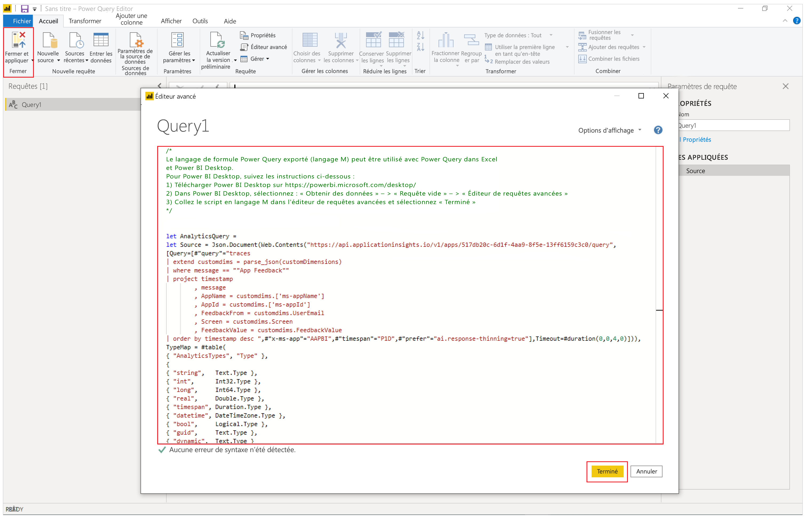This screenshot has width=807, height=520.
Task: Sort ascending with the A-Z icon
Action: click(x=421, y=35)
